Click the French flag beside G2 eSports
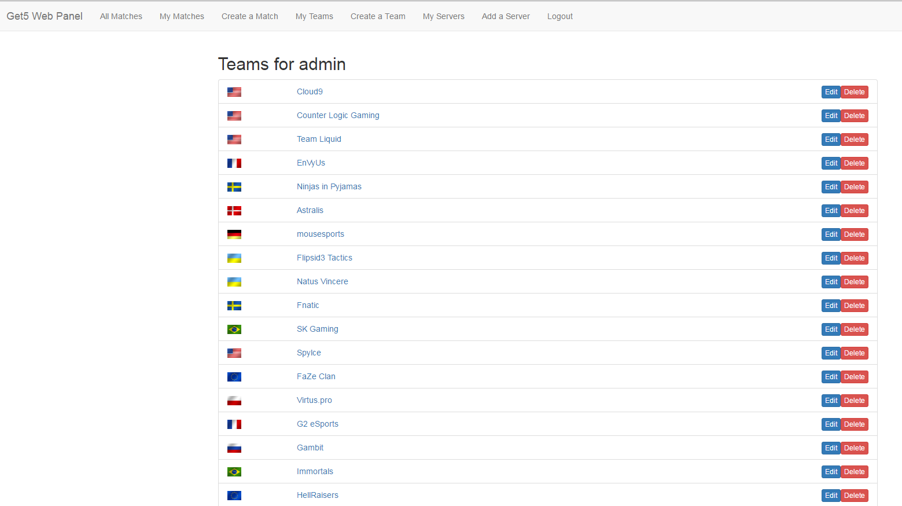Image resolution: width=902 pixels, height=506 pixels. pos(234,424)
